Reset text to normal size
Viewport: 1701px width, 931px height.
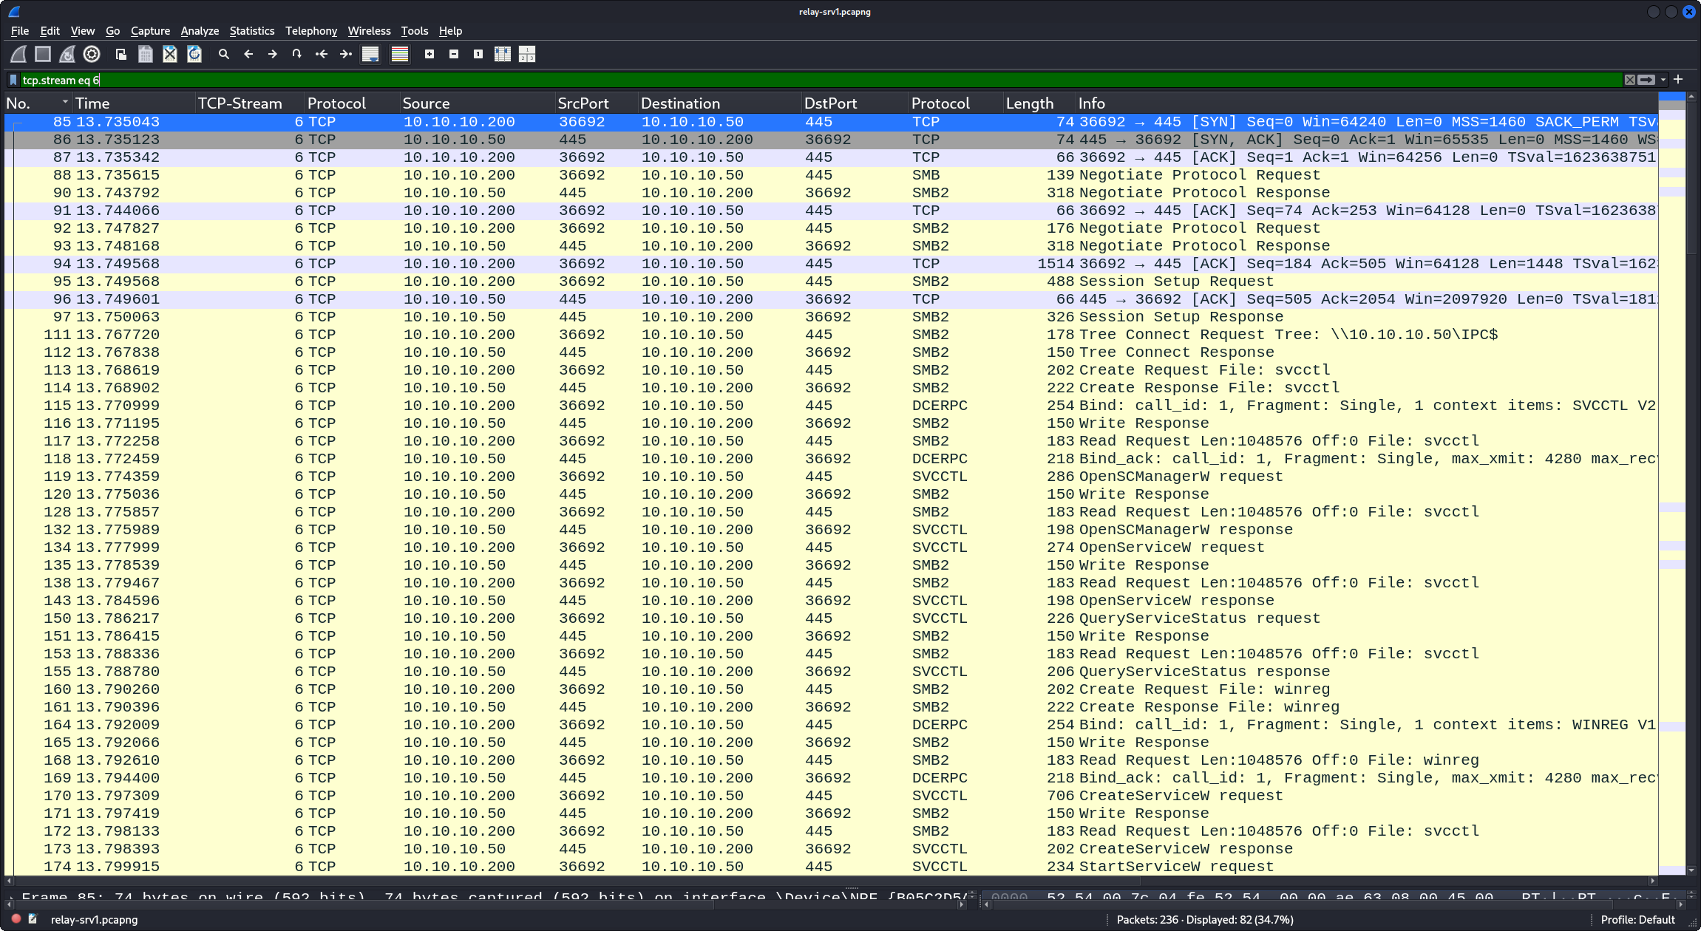tap(478, 54)
